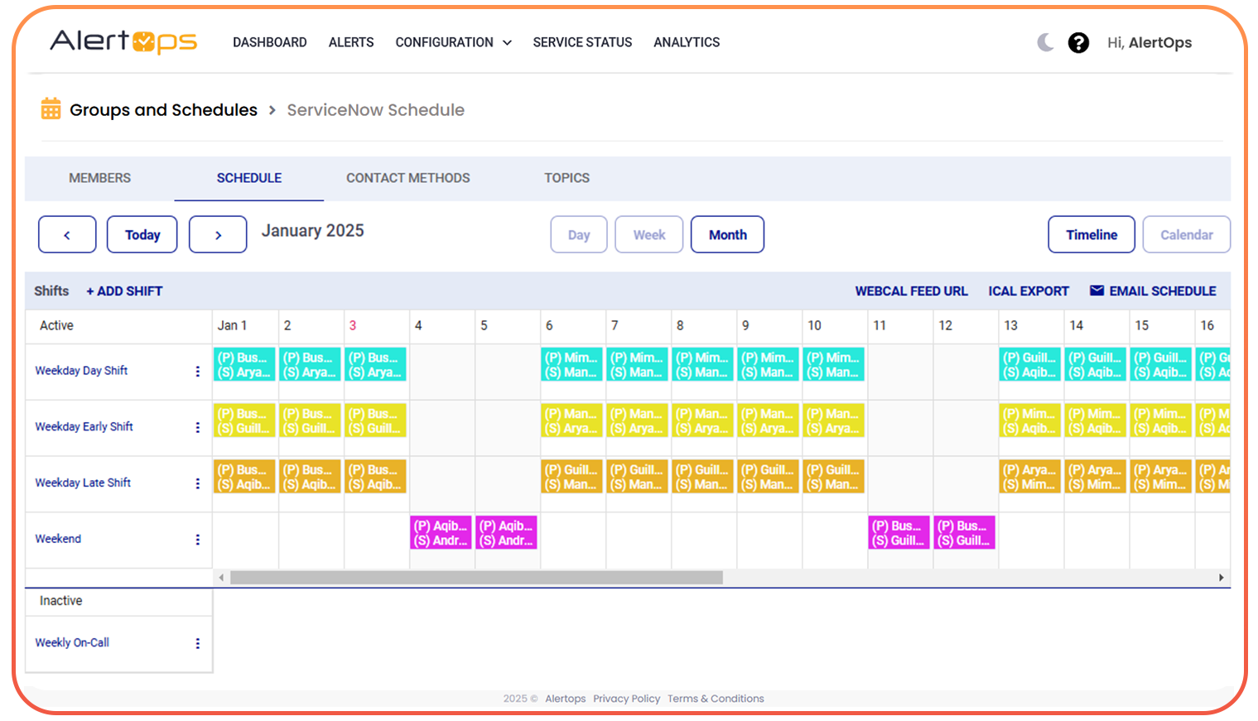Image resolution: width=1258 pixels, height=721 pixels.
Task: Expand the Configuration dropdown menu
Action: 453,42
